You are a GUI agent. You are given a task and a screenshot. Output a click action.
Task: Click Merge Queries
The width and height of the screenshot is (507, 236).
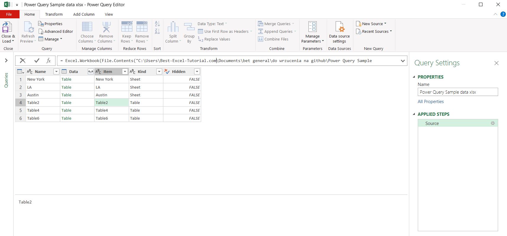[x=276, y=24]
